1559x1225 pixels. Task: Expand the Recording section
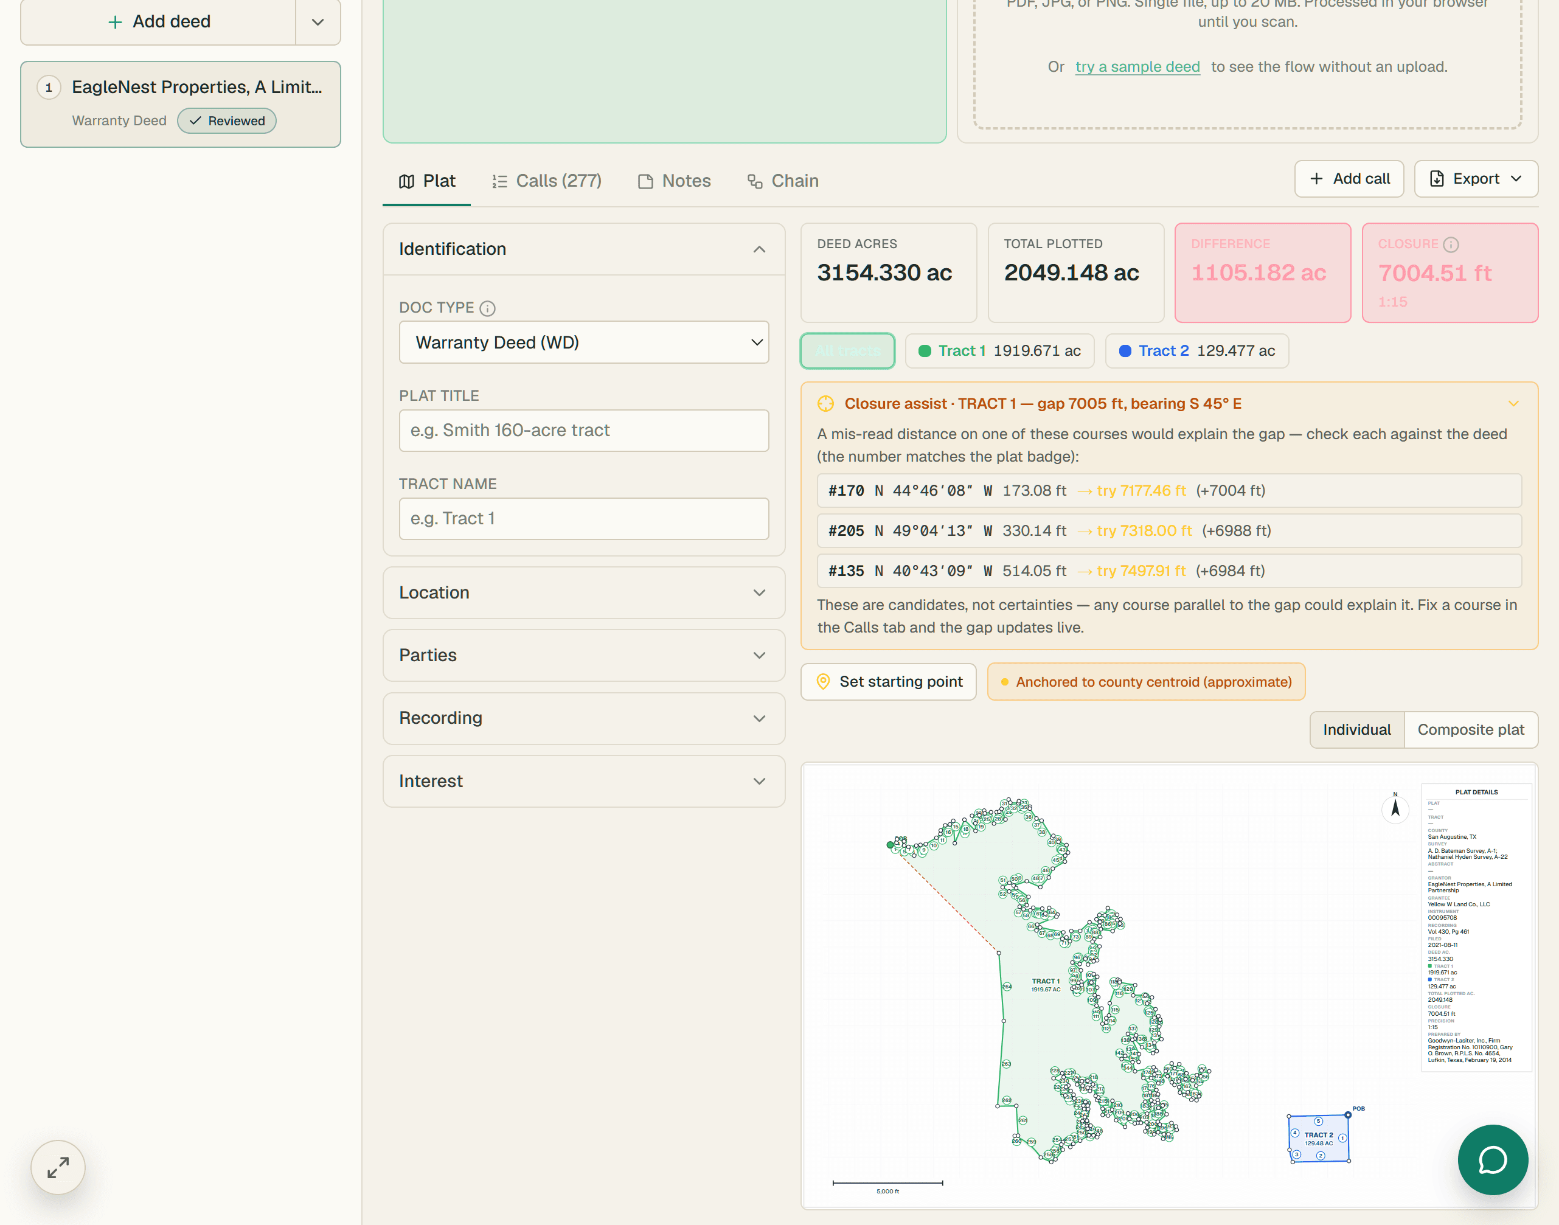pyautogui.click(x=584, y=718)
